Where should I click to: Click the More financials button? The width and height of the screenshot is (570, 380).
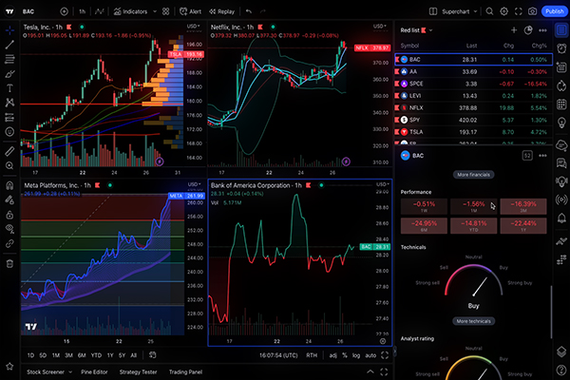472,175
